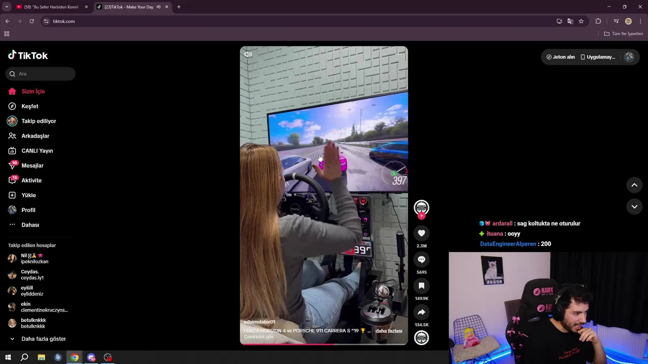Open Chrome profile avatar
This screenshot has height=364, width=648.
coord(628,21)
